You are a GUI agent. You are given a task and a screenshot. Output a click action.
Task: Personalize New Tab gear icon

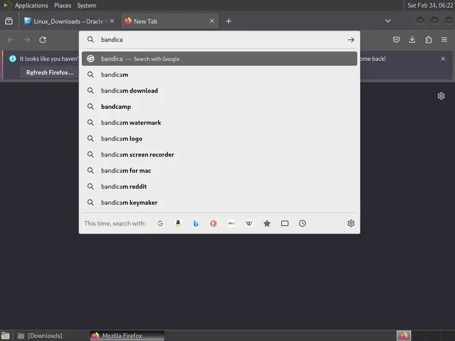(441, 96)
